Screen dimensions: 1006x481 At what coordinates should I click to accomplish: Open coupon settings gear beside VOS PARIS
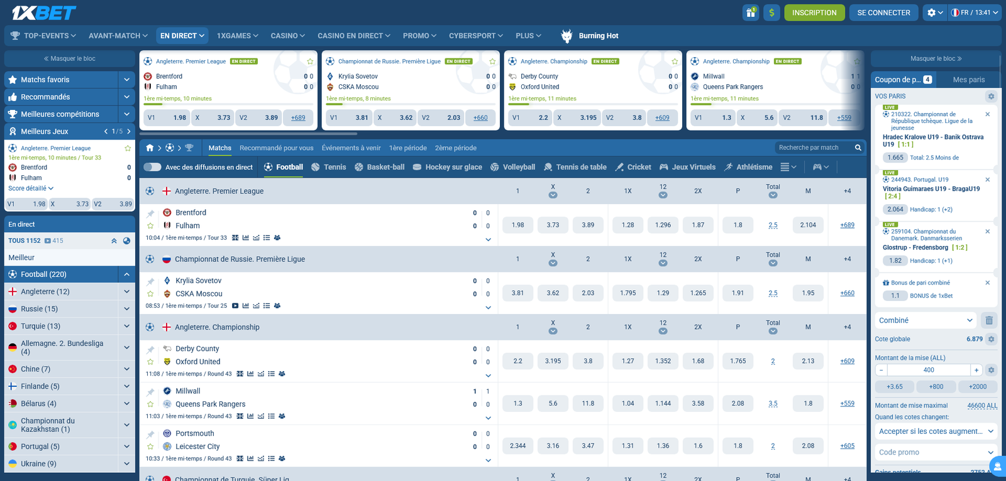point(991,96)
